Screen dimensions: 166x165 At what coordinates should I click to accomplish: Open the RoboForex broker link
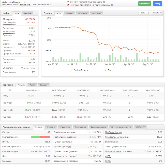[25, 5]
